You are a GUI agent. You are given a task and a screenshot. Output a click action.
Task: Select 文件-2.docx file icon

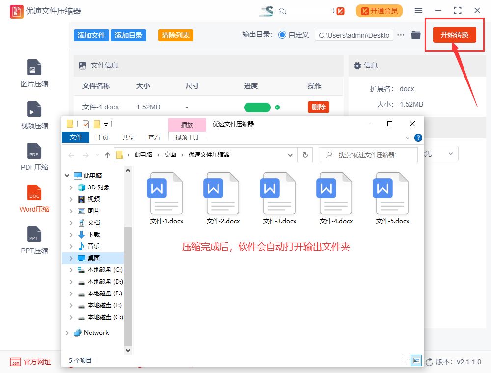point(223,198)
